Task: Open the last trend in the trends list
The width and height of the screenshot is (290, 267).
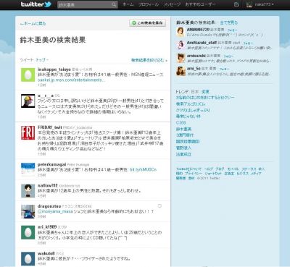Action: [x=183, y=154]
